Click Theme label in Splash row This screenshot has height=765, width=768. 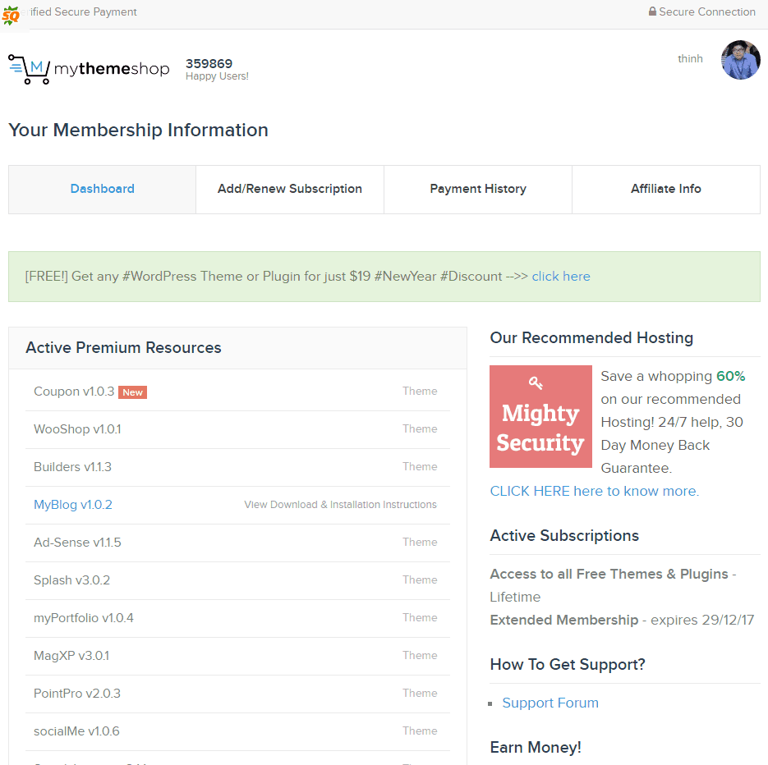tap(420, 580)
